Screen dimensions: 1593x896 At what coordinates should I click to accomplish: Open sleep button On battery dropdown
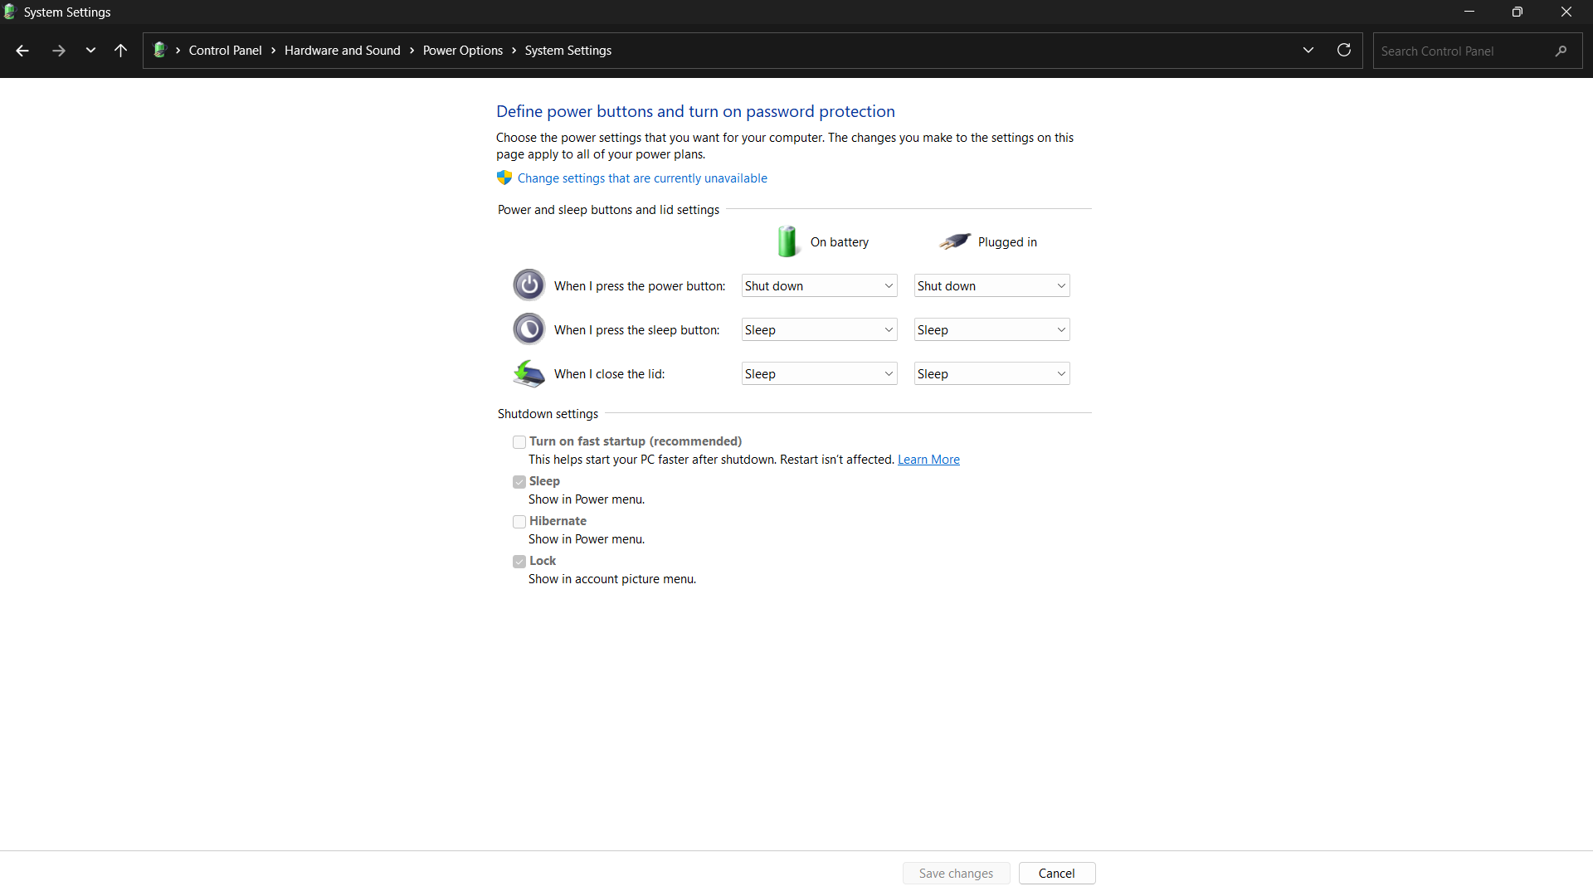819,330
